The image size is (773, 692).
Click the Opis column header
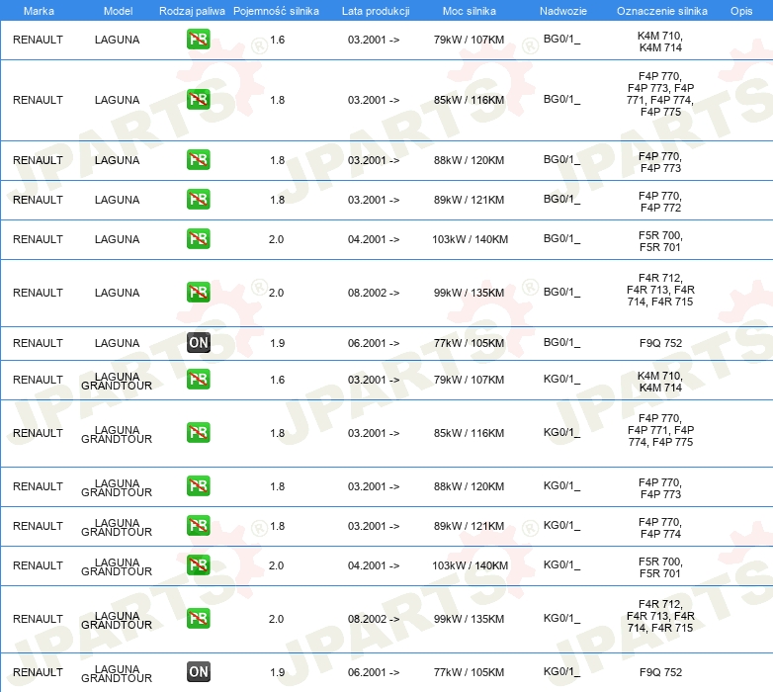[740, 10]
